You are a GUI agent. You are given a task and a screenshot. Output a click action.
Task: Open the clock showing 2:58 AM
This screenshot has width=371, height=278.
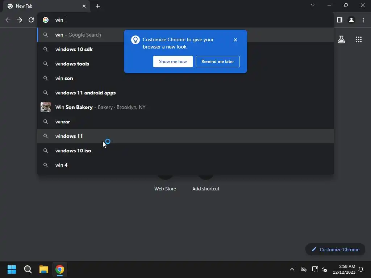(344, 269)
